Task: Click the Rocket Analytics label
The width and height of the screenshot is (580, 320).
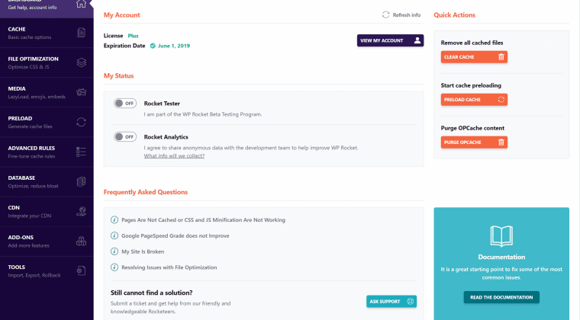Action: 166,136
